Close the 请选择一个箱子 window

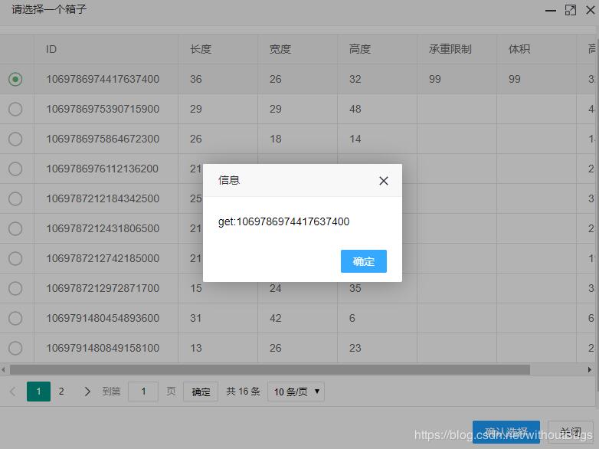point(591,10)
